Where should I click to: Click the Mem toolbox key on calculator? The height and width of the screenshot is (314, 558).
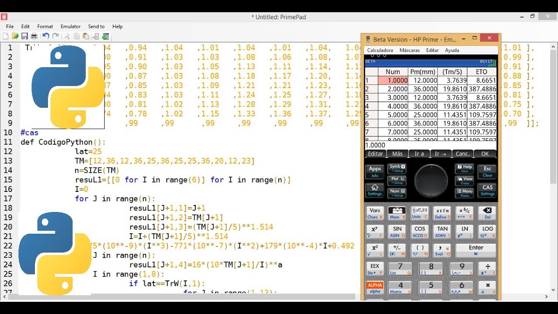(397, 213)
